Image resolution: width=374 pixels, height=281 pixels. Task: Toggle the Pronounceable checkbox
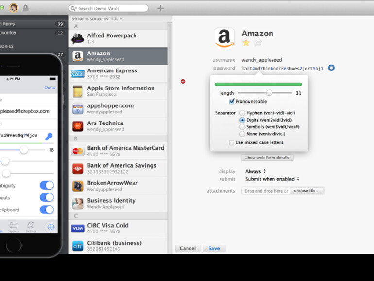(x=231, y=101)
